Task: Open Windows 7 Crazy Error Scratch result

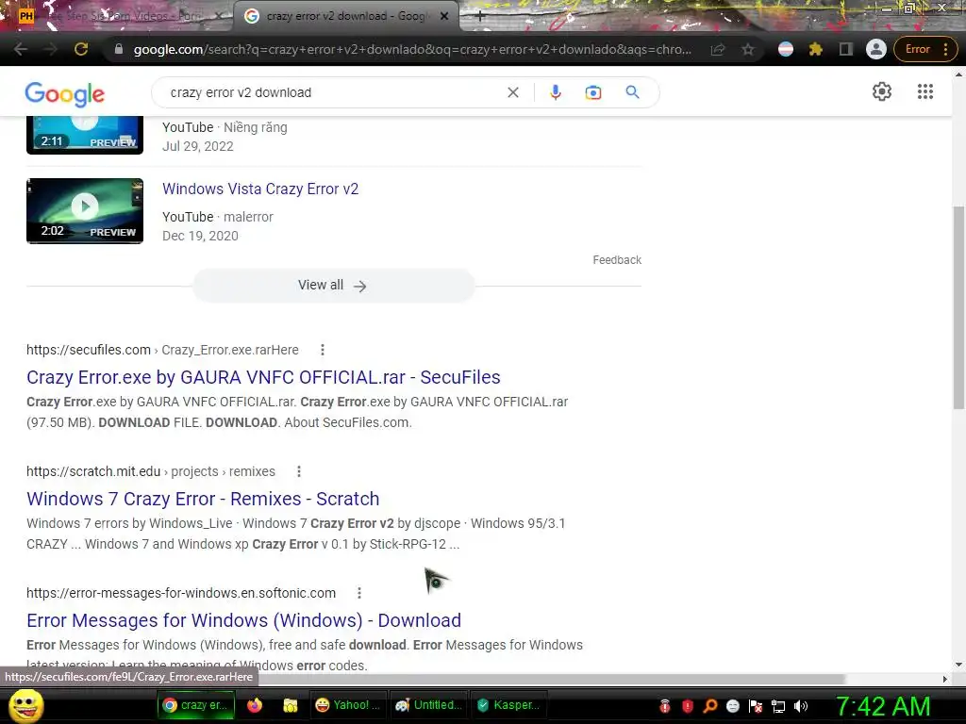Action: [x=203, y=499]
